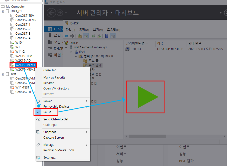Expand the Snapshot submenu arrow
The width and height of the screenshot is (227, 166).
point(87,132)
